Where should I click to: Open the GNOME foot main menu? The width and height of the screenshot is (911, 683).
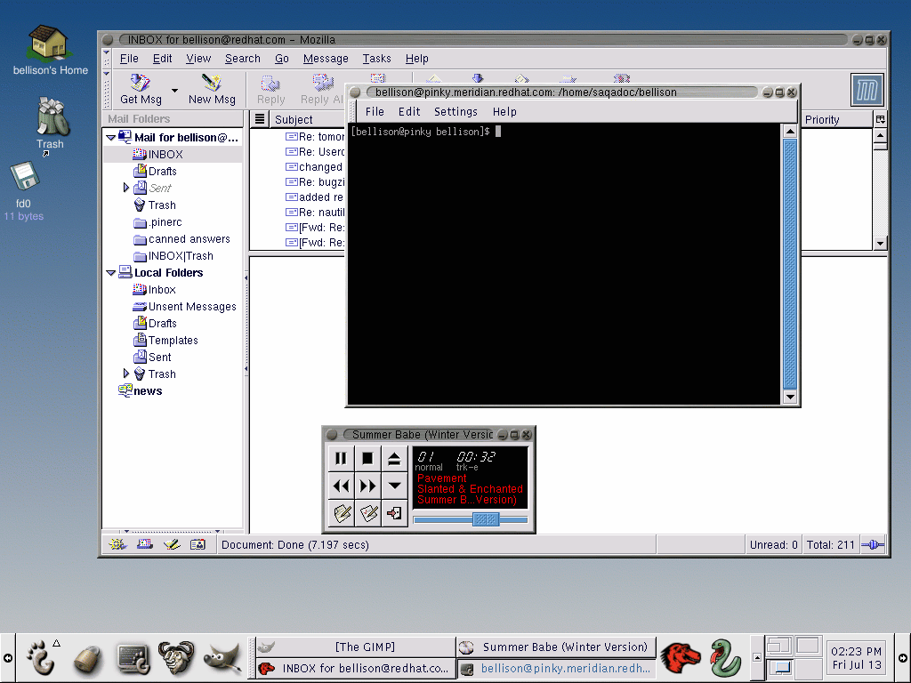[38, 658]
